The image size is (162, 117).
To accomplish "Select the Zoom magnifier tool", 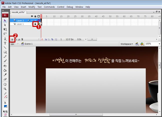I will tap(5, 89).
